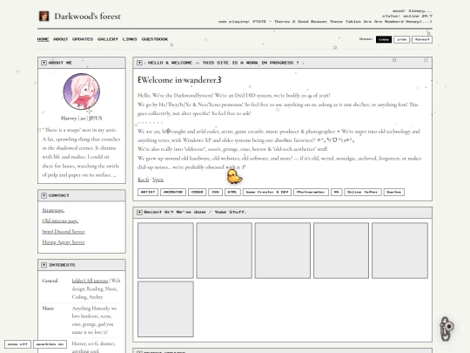Open the GALLERY page
This screenshot has width=470, height=353.
coord(108,39)
